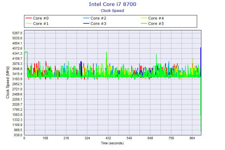Click the Time (seconds) axis label

pos(112,143)
